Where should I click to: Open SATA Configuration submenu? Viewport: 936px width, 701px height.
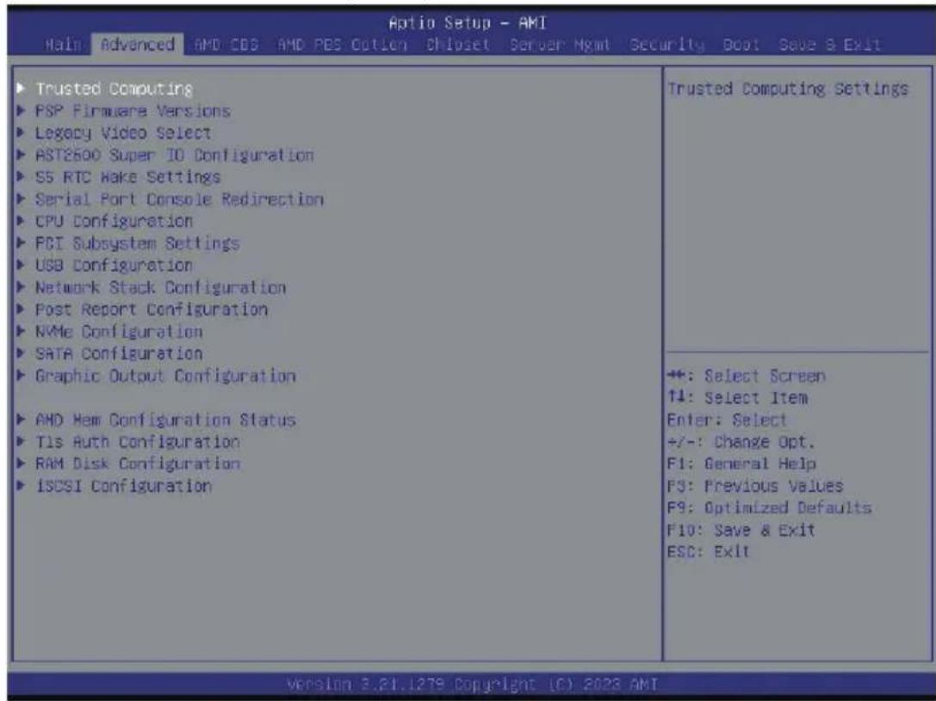pyautogui.click(x=119, y=354)
